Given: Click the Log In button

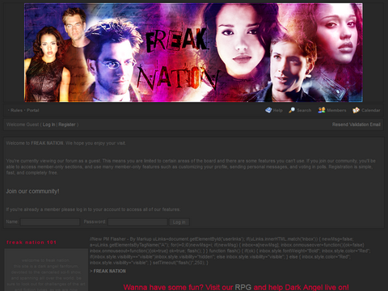Looking at the screenshot, I should tap(179, 222).
